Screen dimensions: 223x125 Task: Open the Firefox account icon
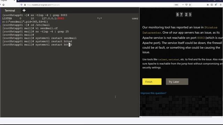tap(216, 5)
